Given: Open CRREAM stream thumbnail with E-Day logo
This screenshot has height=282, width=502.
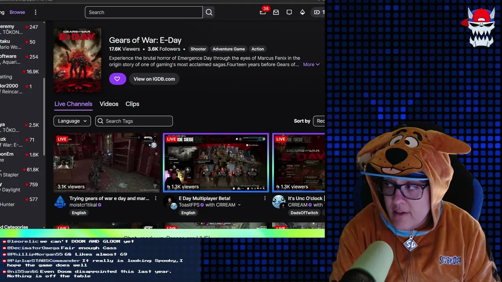Looking at the screenshot, I should (299, 163).
